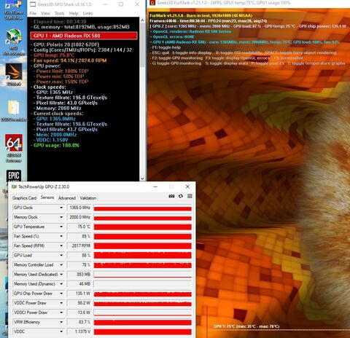350x338 pixels.
Task: Click GPU usage 100.0% line in GPU Shark
Action: click(x=56, y=146)
